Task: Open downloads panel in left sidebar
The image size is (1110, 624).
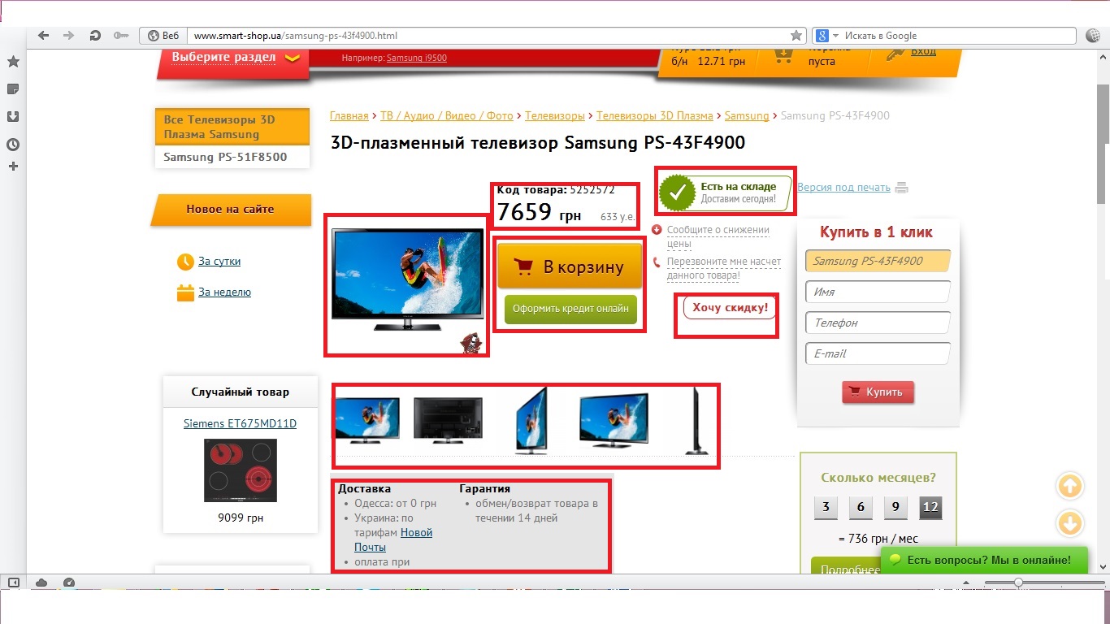Action: tap(13, 117)
